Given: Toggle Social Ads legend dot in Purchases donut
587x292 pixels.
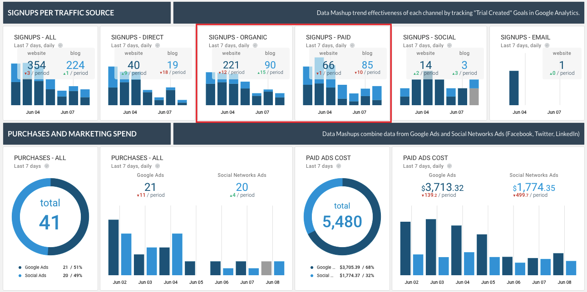Looking at the screenshot, I should tap(20, 276).
